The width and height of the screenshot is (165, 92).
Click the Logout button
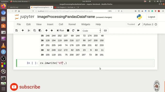point(152,17)
